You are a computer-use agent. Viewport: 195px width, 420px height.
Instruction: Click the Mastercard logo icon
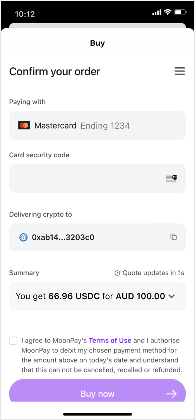24,126
